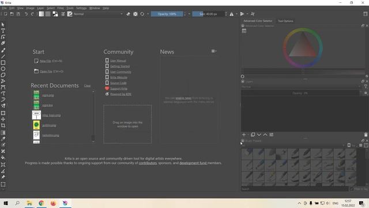Viewport: 369px width, 208px height.
Task: Select the Rectangle tool
Action: 3,63
